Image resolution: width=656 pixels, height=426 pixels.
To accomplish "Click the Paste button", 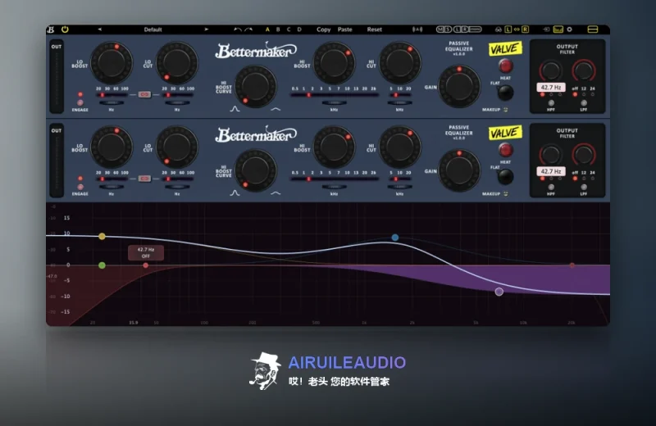I will [344, 29].
